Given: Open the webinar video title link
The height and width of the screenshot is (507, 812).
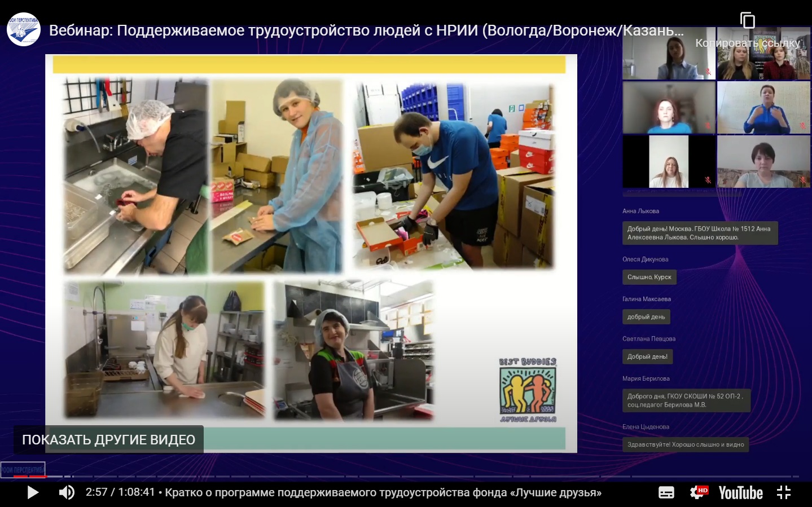Looking at the screenshot, I should tap(366, 30).
